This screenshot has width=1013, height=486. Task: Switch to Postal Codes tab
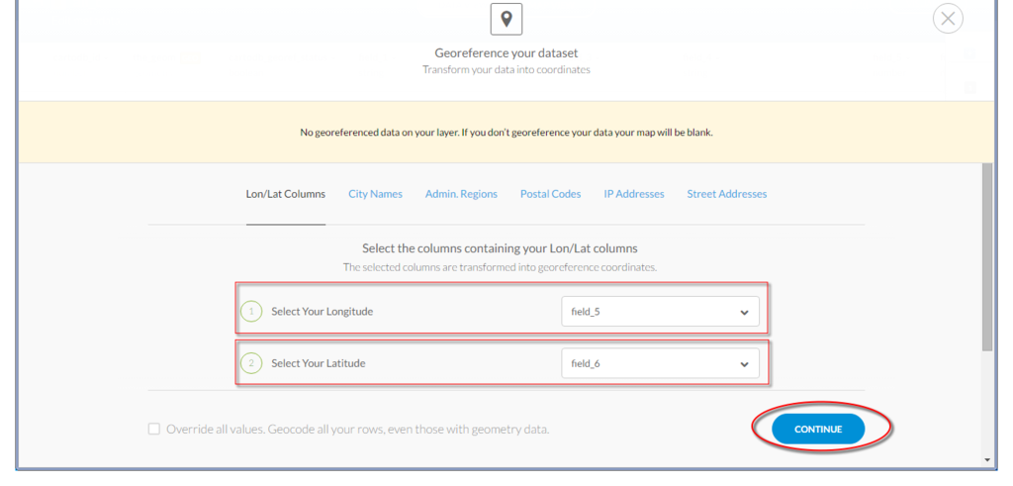click(x=550, y=194)
